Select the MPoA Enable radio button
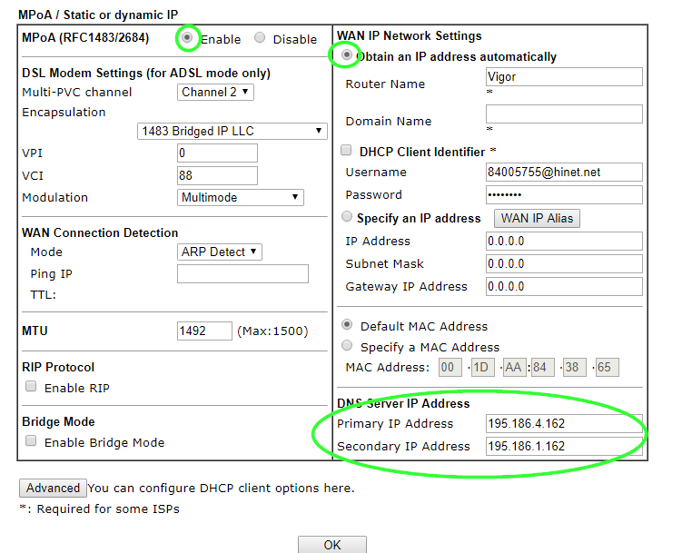Viewport: 692px width, 553px height. tap(188, 38)
